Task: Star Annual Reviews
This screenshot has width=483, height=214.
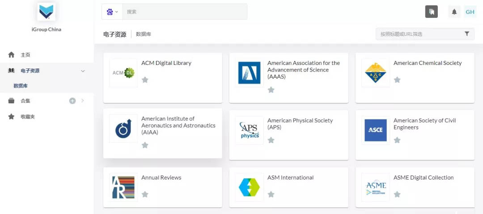Action: tap(145, 194)
